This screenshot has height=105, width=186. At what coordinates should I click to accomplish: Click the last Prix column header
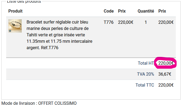(162, 11)
